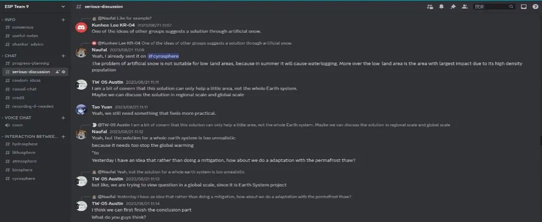Open notification settings bell icon
Viewport: 542px width, 222px height.
point(442,7)
